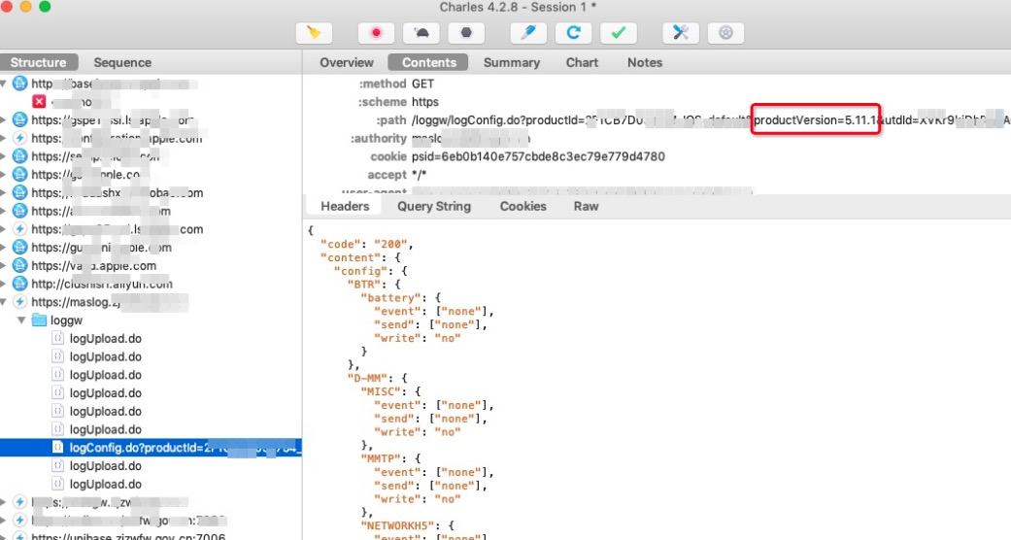The image size is (1011, 540).
Task: Open the Overview tab
Action: click(347, 62)
